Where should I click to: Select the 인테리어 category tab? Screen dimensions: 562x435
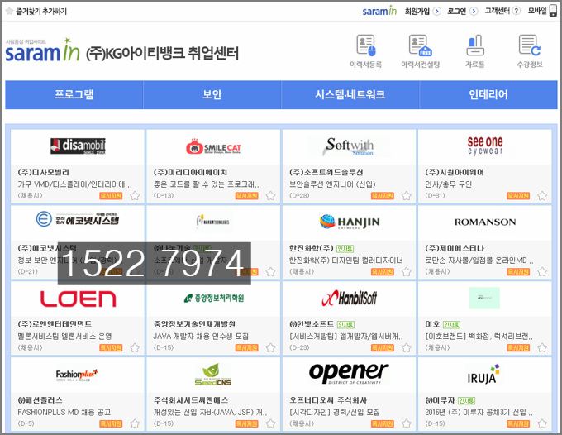coord(488,94)
